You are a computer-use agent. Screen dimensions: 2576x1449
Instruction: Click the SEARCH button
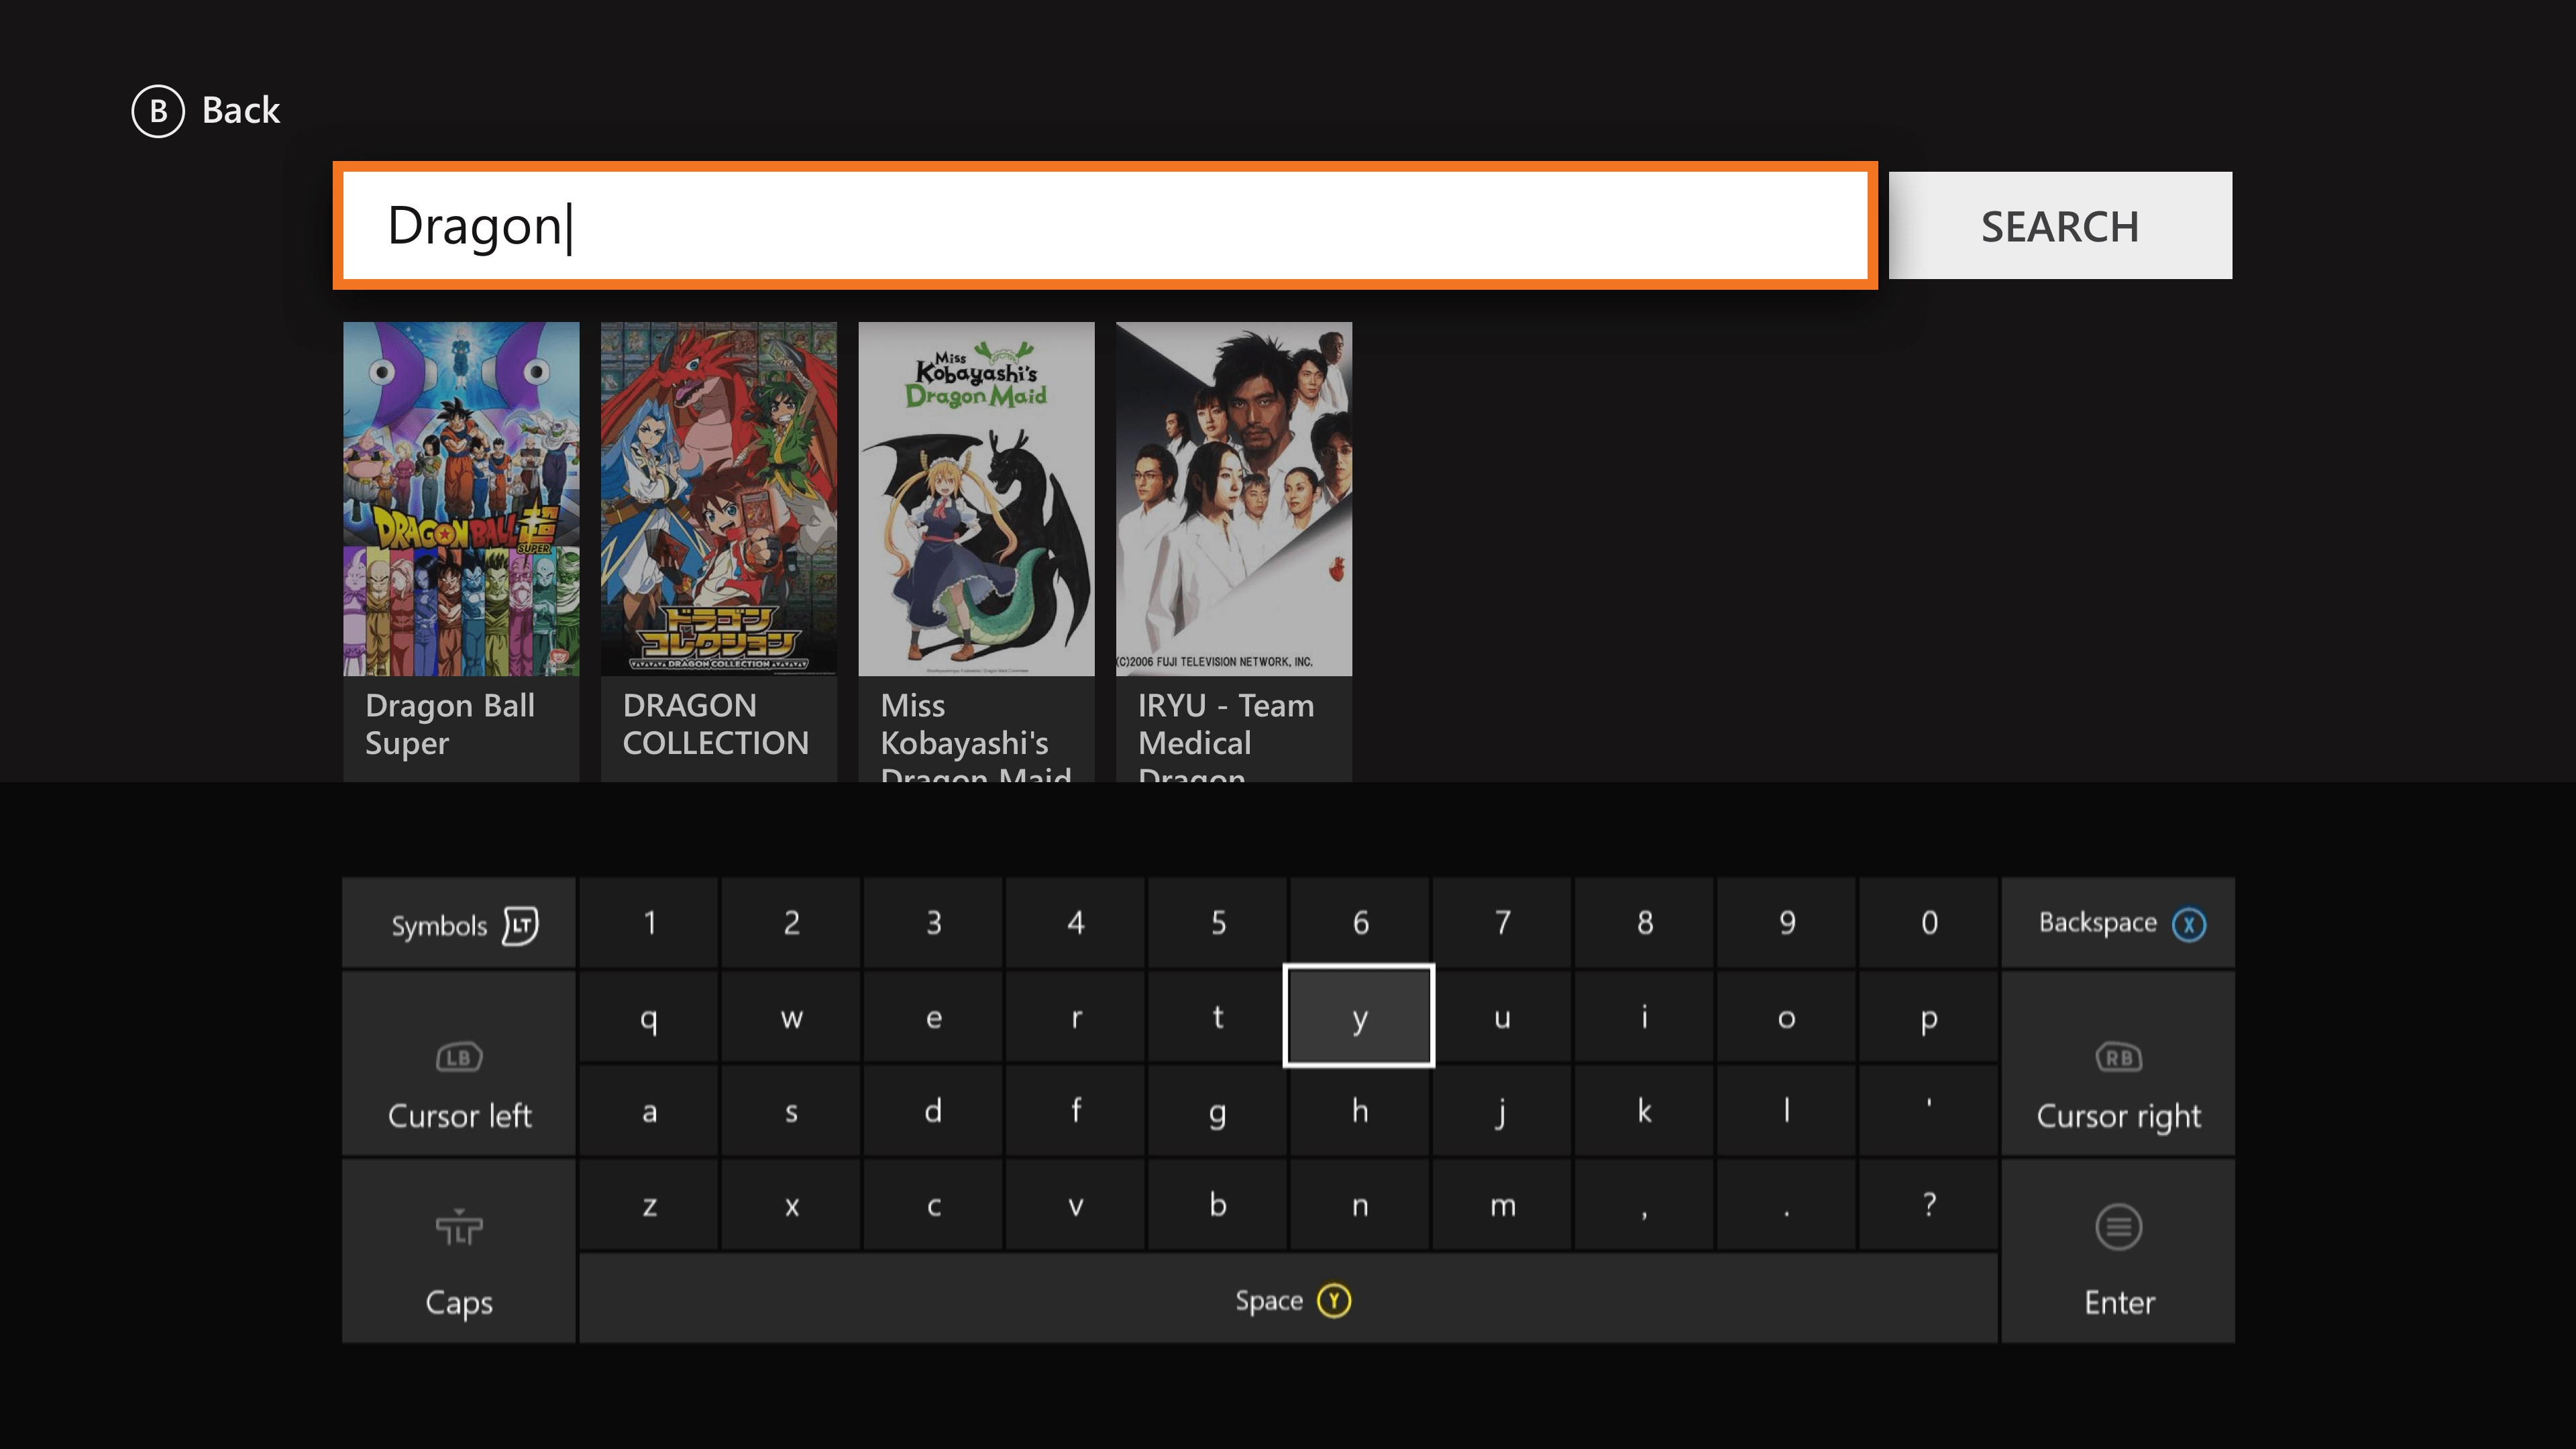pos(2059,226)
